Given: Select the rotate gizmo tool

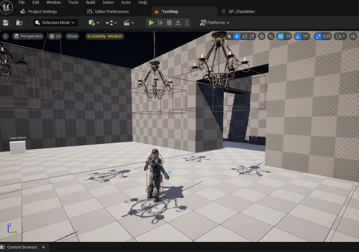Looking at the screenshot, I should click(x=244, y=36).
